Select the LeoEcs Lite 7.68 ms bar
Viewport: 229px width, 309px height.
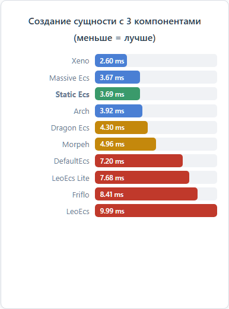[142, 177]
